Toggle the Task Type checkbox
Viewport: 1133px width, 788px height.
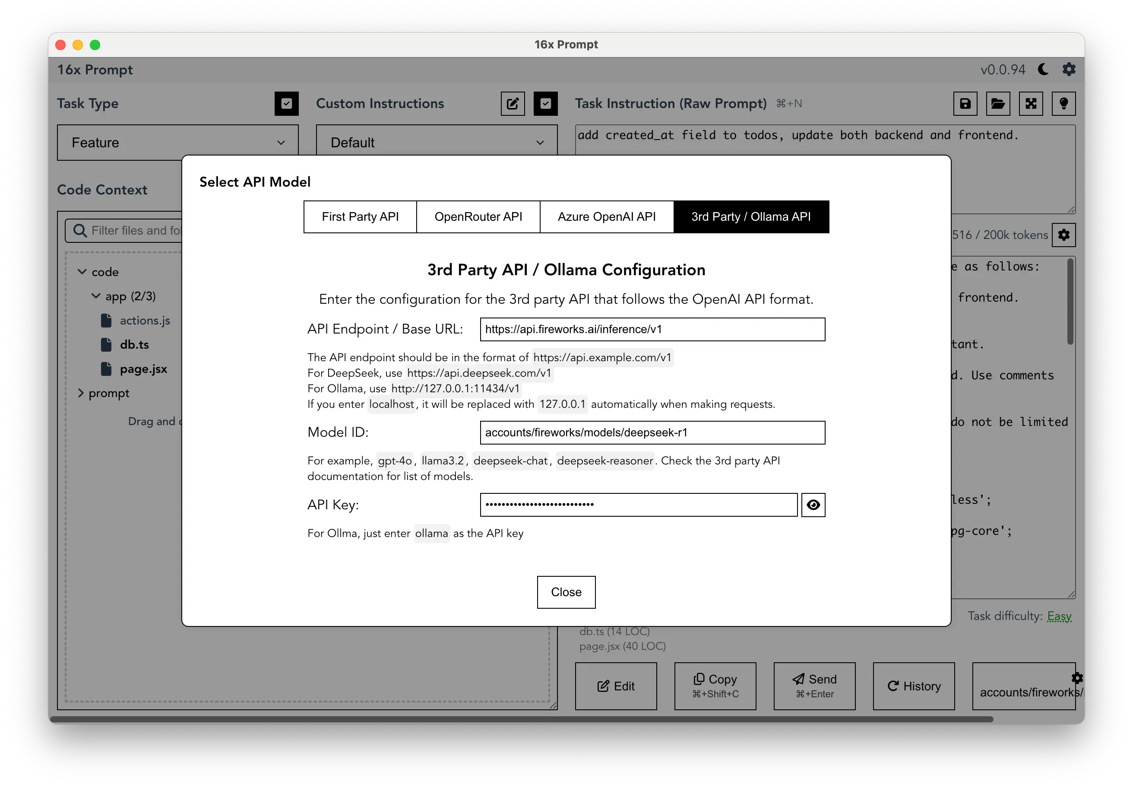[x=287, y=103]
